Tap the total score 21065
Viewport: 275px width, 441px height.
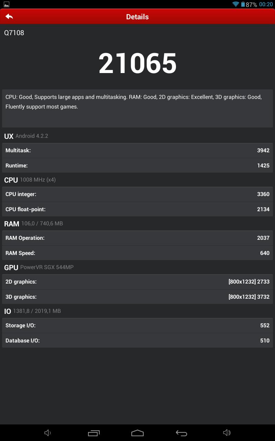tap(137, 63)
